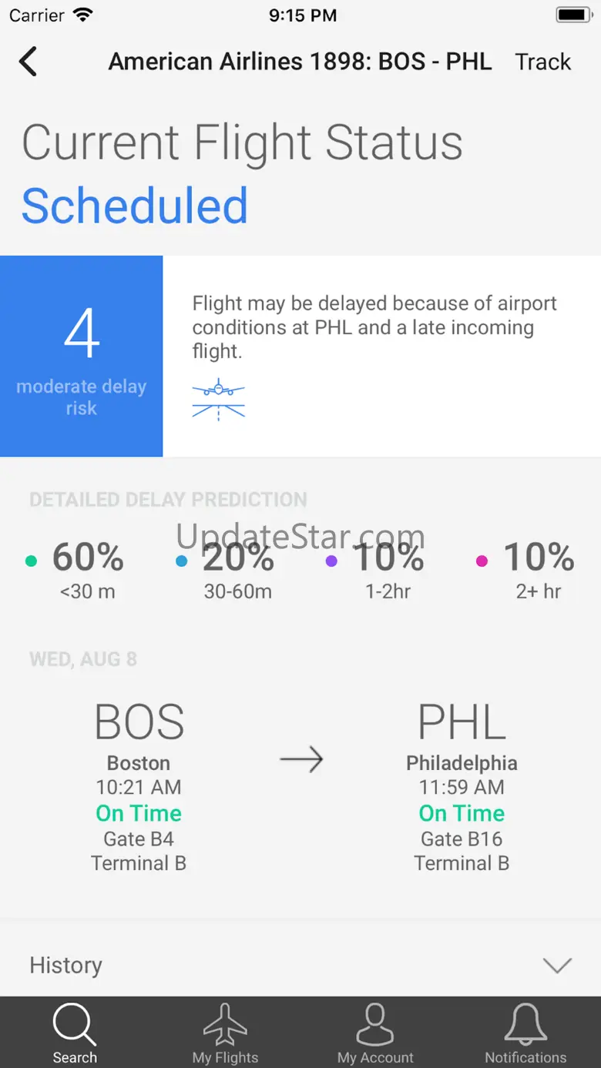
Task: Tap the blue dot for the 30-60m prediction
Action: click(181, 561)
